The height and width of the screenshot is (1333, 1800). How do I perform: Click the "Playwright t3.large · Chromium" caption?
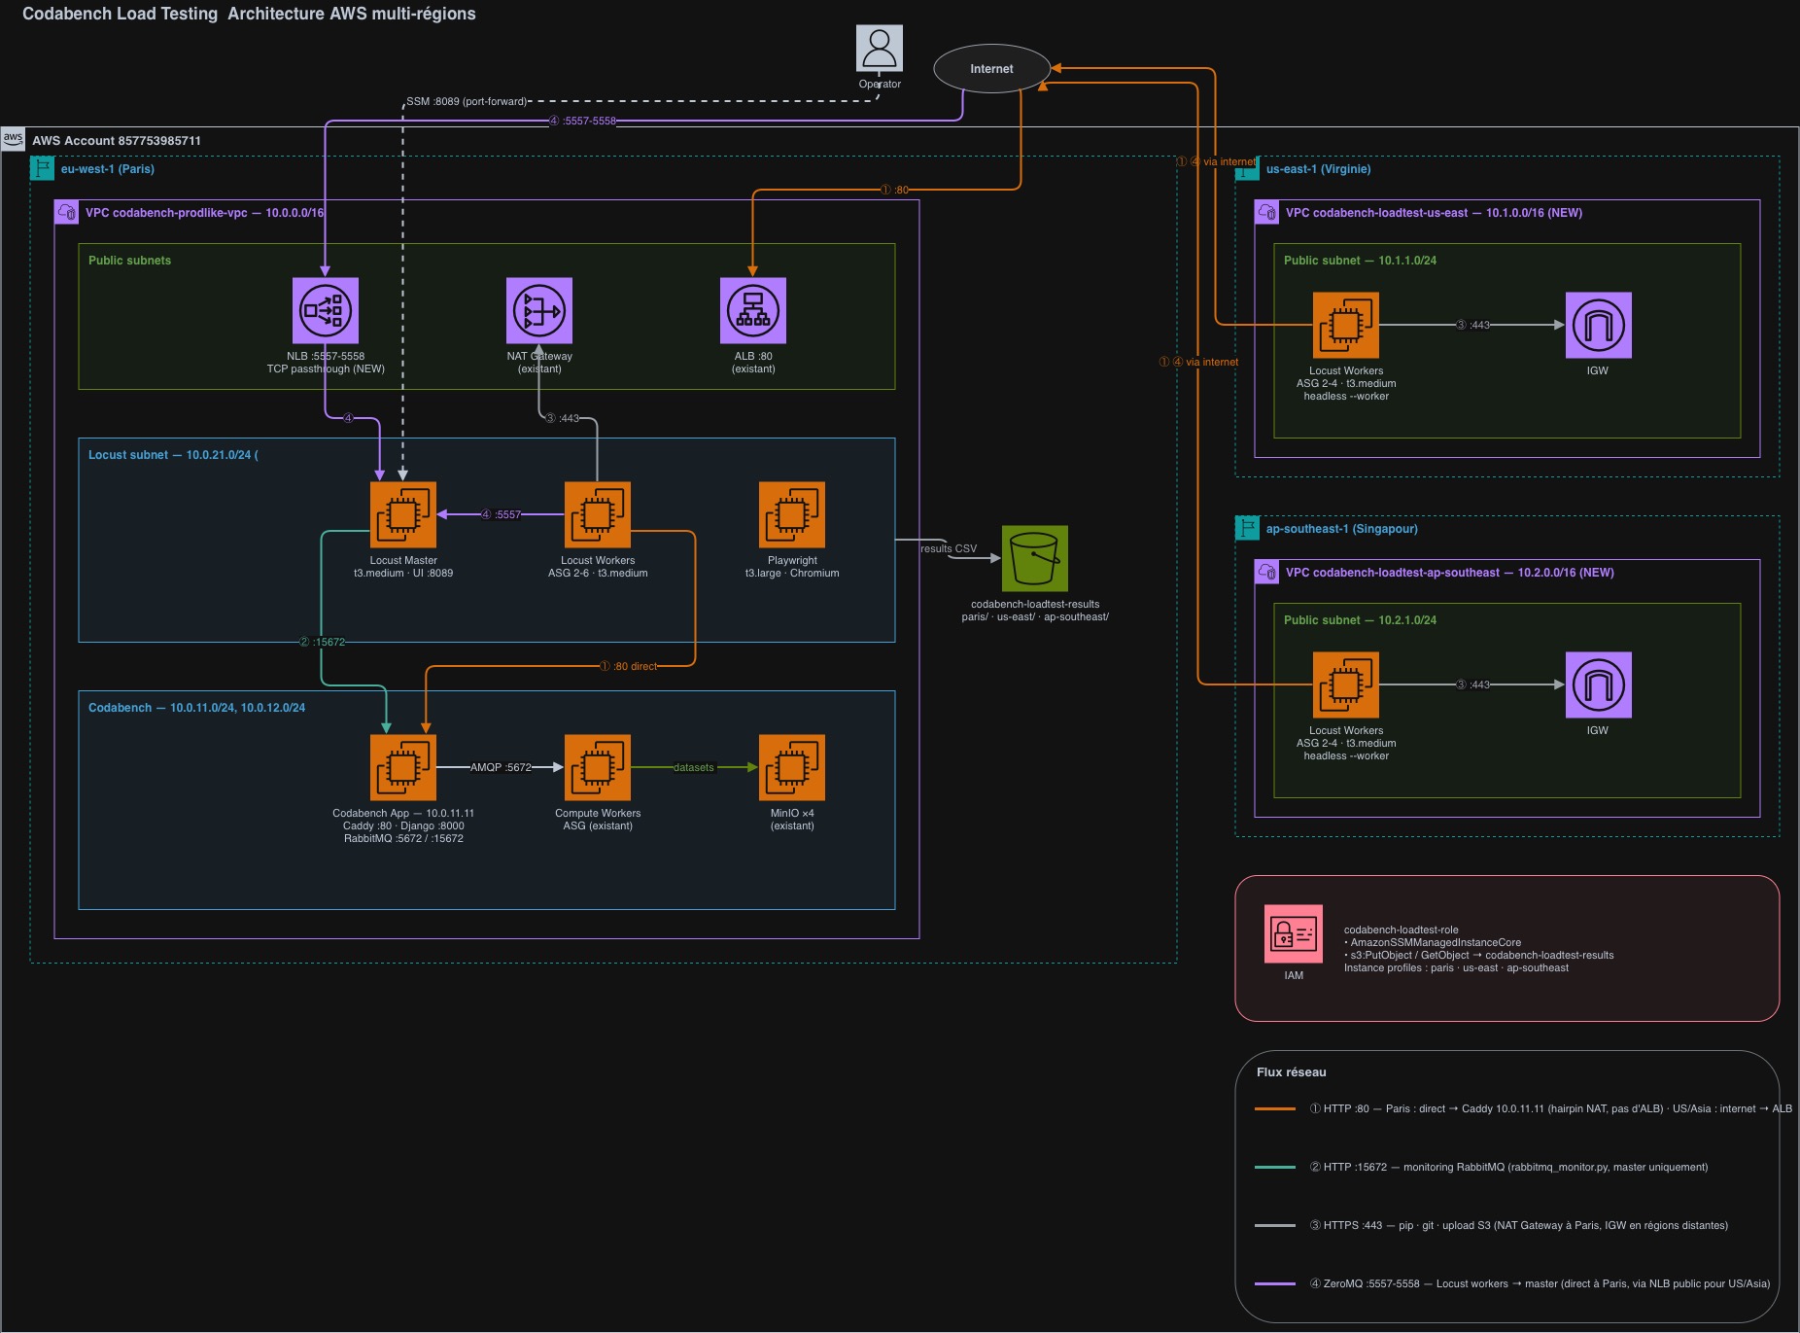click(x=792, y=567)
